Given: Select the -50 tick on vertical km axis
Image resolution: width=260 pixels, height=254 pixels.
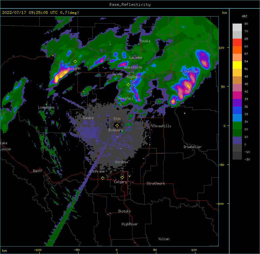Looking at the screenshot, I should click(x=221, y=165).
